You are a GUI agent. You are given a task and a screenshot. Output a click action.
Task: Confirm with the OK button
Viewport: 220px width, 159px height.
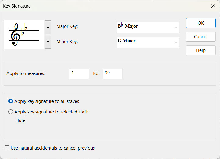(x=200, y=23)
